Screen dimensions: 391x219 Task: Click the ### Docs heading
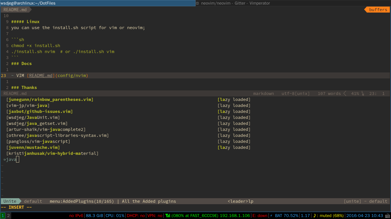point(21,64)
